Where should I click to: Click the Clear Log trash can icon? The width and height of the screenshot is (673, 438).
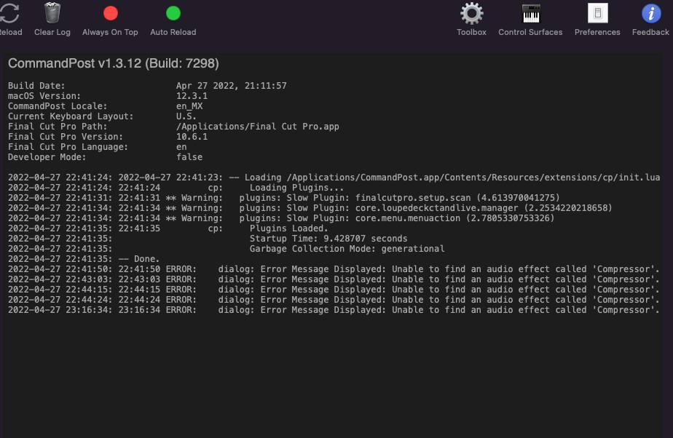[x=51, y=12]
